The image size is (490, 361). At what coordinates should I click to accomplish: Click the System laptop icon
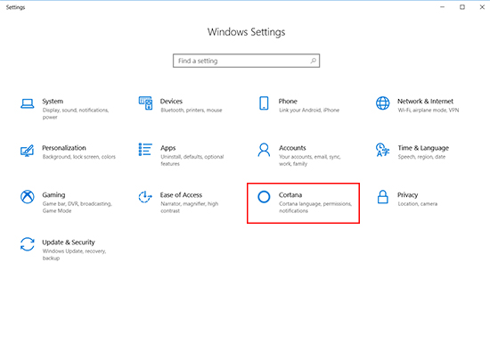click(x=28, y=103)
